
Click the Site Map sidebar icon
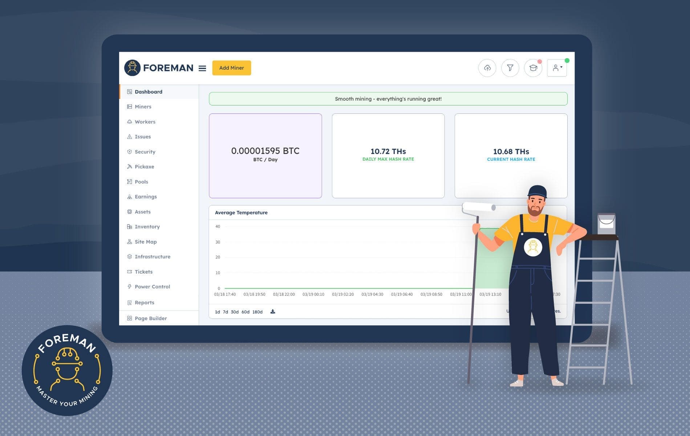129,242
